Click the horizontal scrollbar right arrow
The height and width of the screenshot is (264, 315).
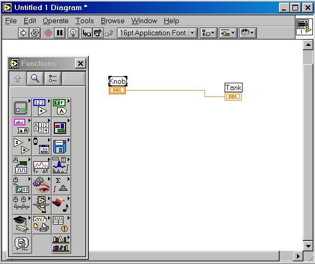point(298,256)
